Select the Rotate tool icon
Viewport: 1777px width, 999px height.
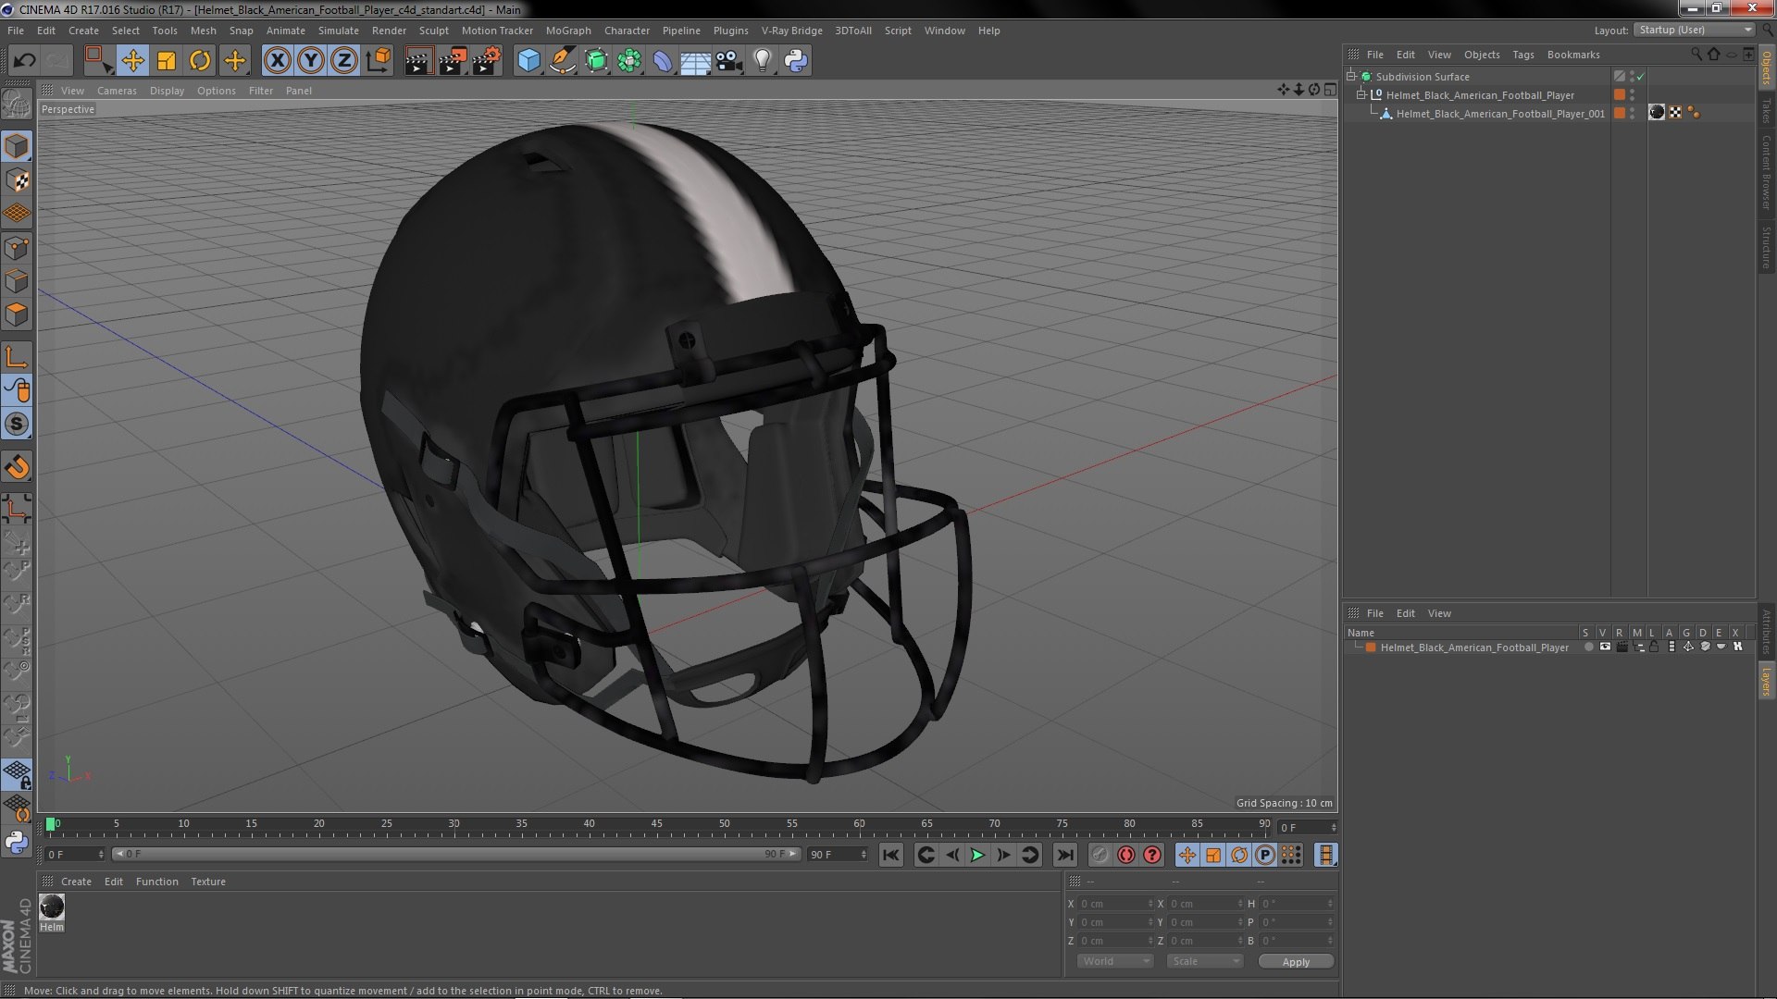[200, 61]
